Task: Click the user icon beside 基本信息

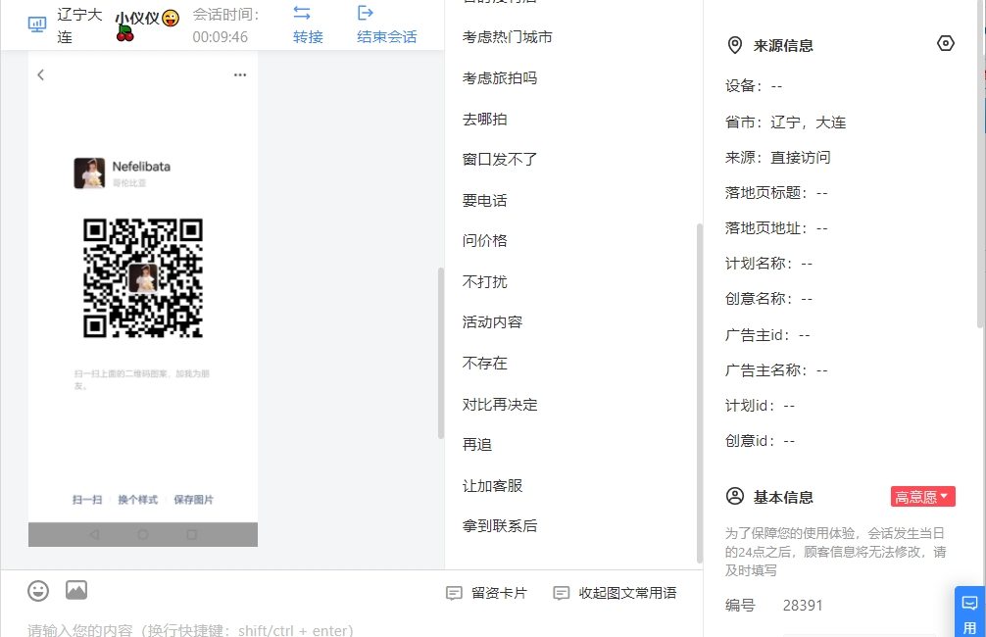Action: (x=734, y=496)
